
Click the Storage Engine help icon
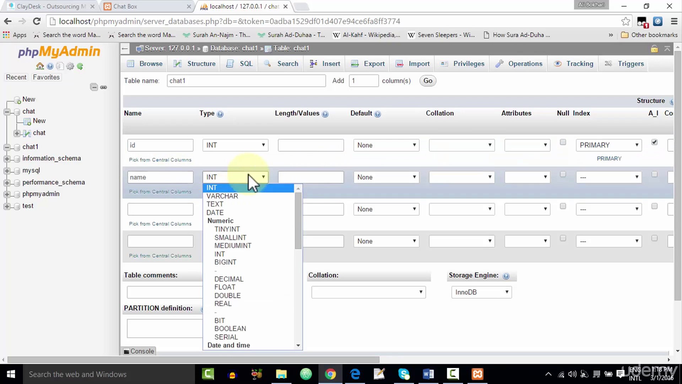506,276
